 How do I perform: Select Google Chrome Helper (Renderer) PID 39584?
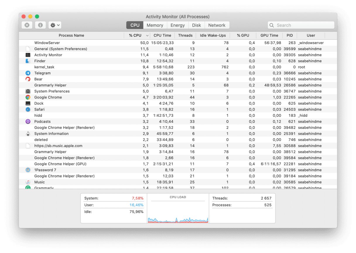tap(178, 158)
